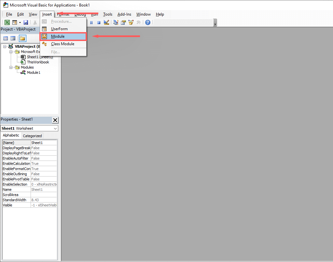333x262 pixels.
Task: Click EnableOutlining property row
Action: [x=30, y=174]
